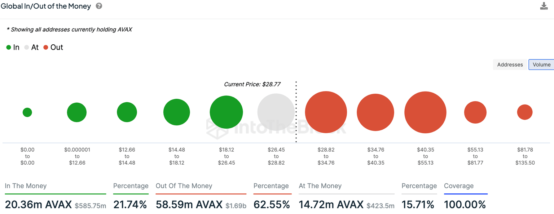554x214 pixels.
Task: Click the smallest green $0.00 bubble
Action: 27,112
